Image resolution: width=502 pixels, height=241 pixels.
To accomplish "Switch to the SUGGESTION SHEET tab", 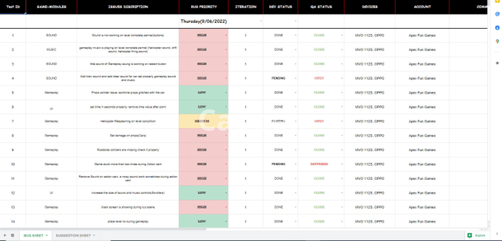I will coord(73,235).
